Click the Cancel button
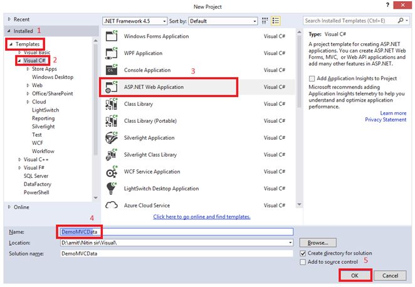This screenshot has height=287, width=415. pyautogui.click(x=390, y=275)
